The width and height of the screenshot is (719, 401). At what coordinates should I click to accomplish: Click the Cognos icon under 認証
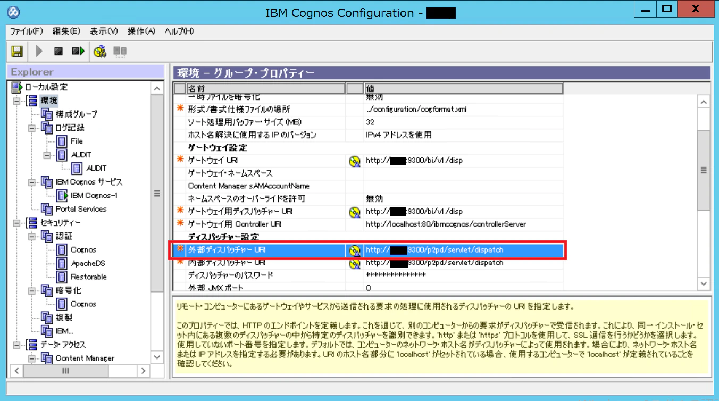click(x=62, y=249)
